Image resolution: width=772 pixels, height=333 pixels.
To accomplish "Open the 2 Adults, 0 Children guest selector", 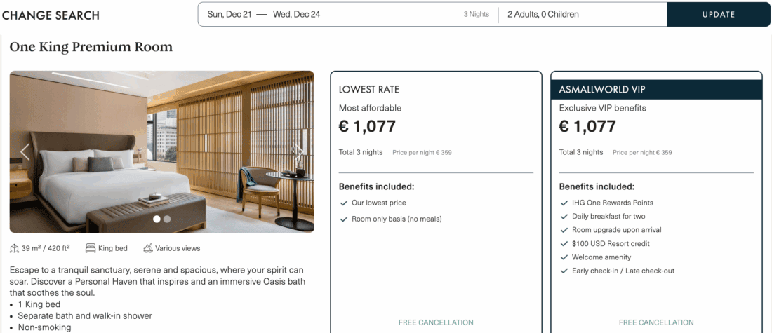I will pos(543,14).
